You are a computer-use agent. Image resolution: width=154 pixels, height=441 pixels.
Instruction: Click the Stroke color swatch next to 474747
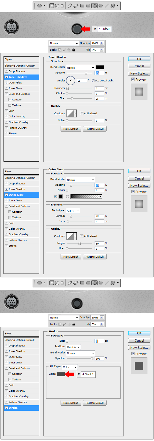[61, 374]
